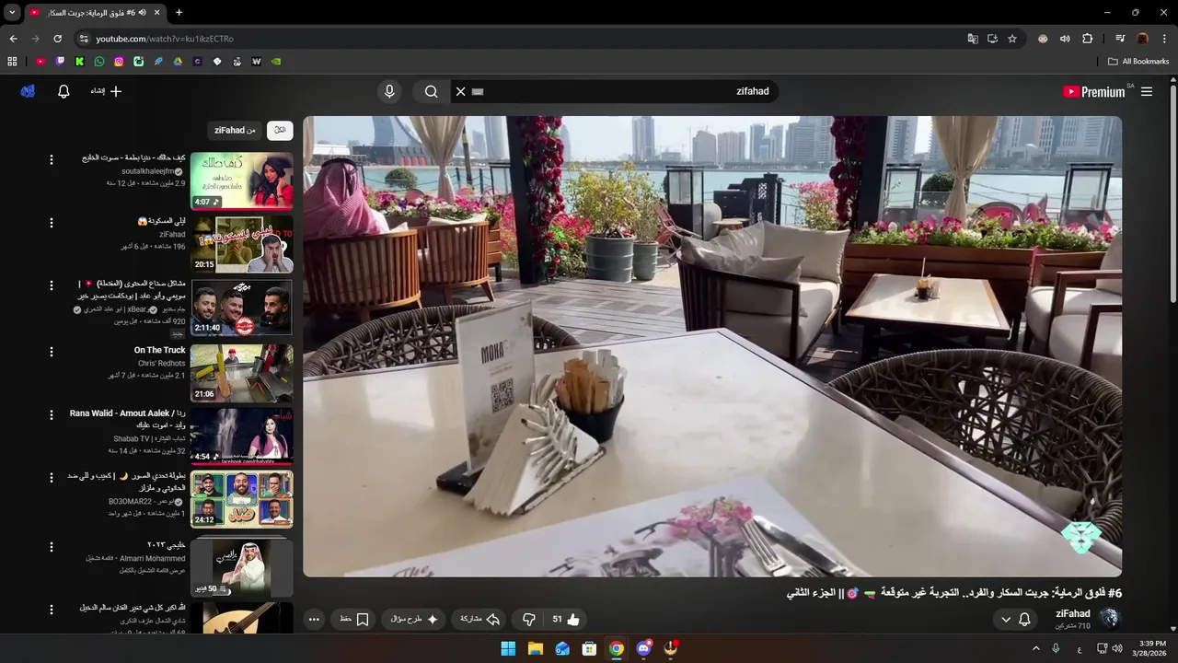Open options for 'مشاكل صناع المحتوى' video
The image size is (1178, 663).
[x=52, y=287]
